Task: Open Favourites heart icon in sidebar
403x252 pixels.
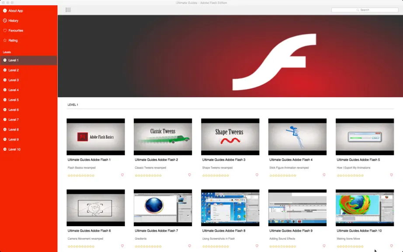Action: pos(5,30)
